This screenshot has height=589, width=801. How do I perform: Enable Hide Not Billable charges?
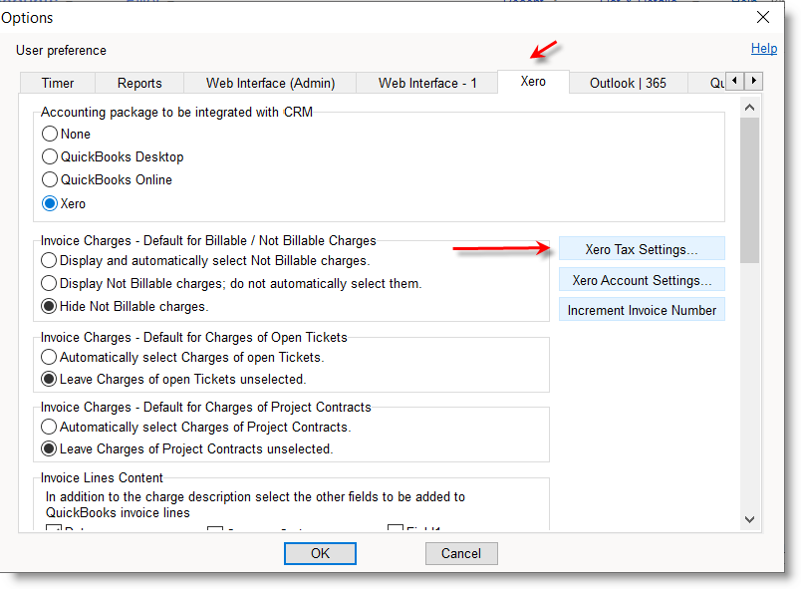48,305
